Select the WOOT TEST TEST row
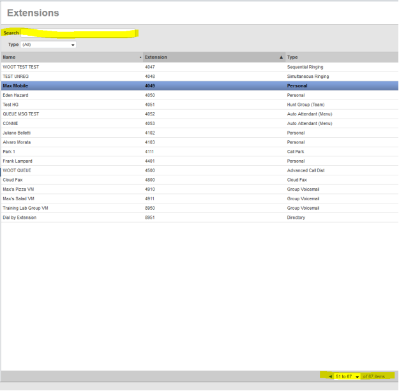The width and height of the screenshot is (399, 391). pyautogui.click(x=200, y=67)
